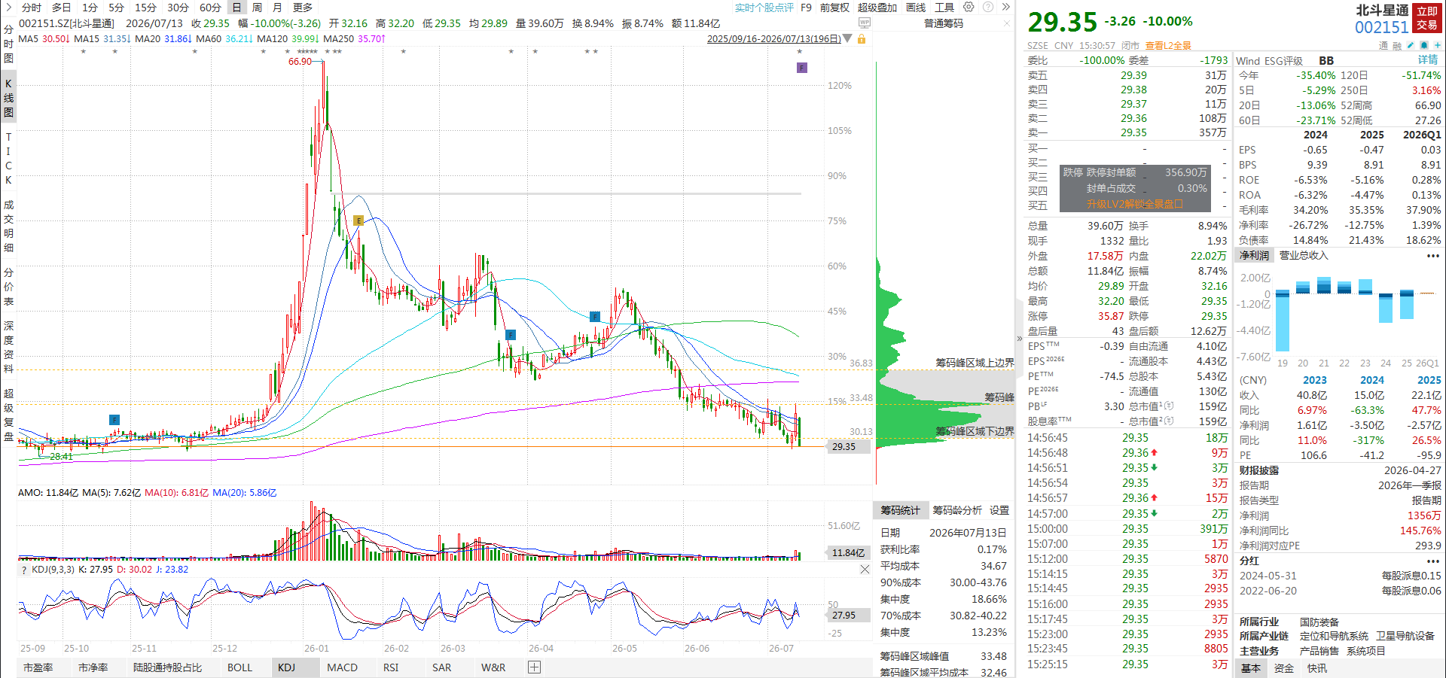The image size is (1446, 678).
Task: Open the F9 deep data button
Action: 806,8
